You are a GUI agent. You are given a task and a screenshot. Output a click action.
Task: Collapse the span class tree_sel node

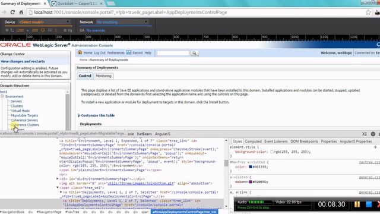pyautogui.click(x=58, y=188)
